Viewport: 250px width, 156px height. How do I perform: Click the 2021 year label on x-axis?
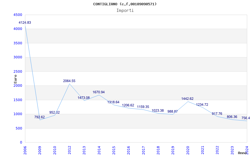[x=202, y=151]
